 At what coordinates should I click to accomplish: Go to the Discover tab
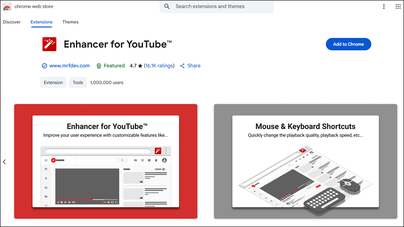pos(11,22)
